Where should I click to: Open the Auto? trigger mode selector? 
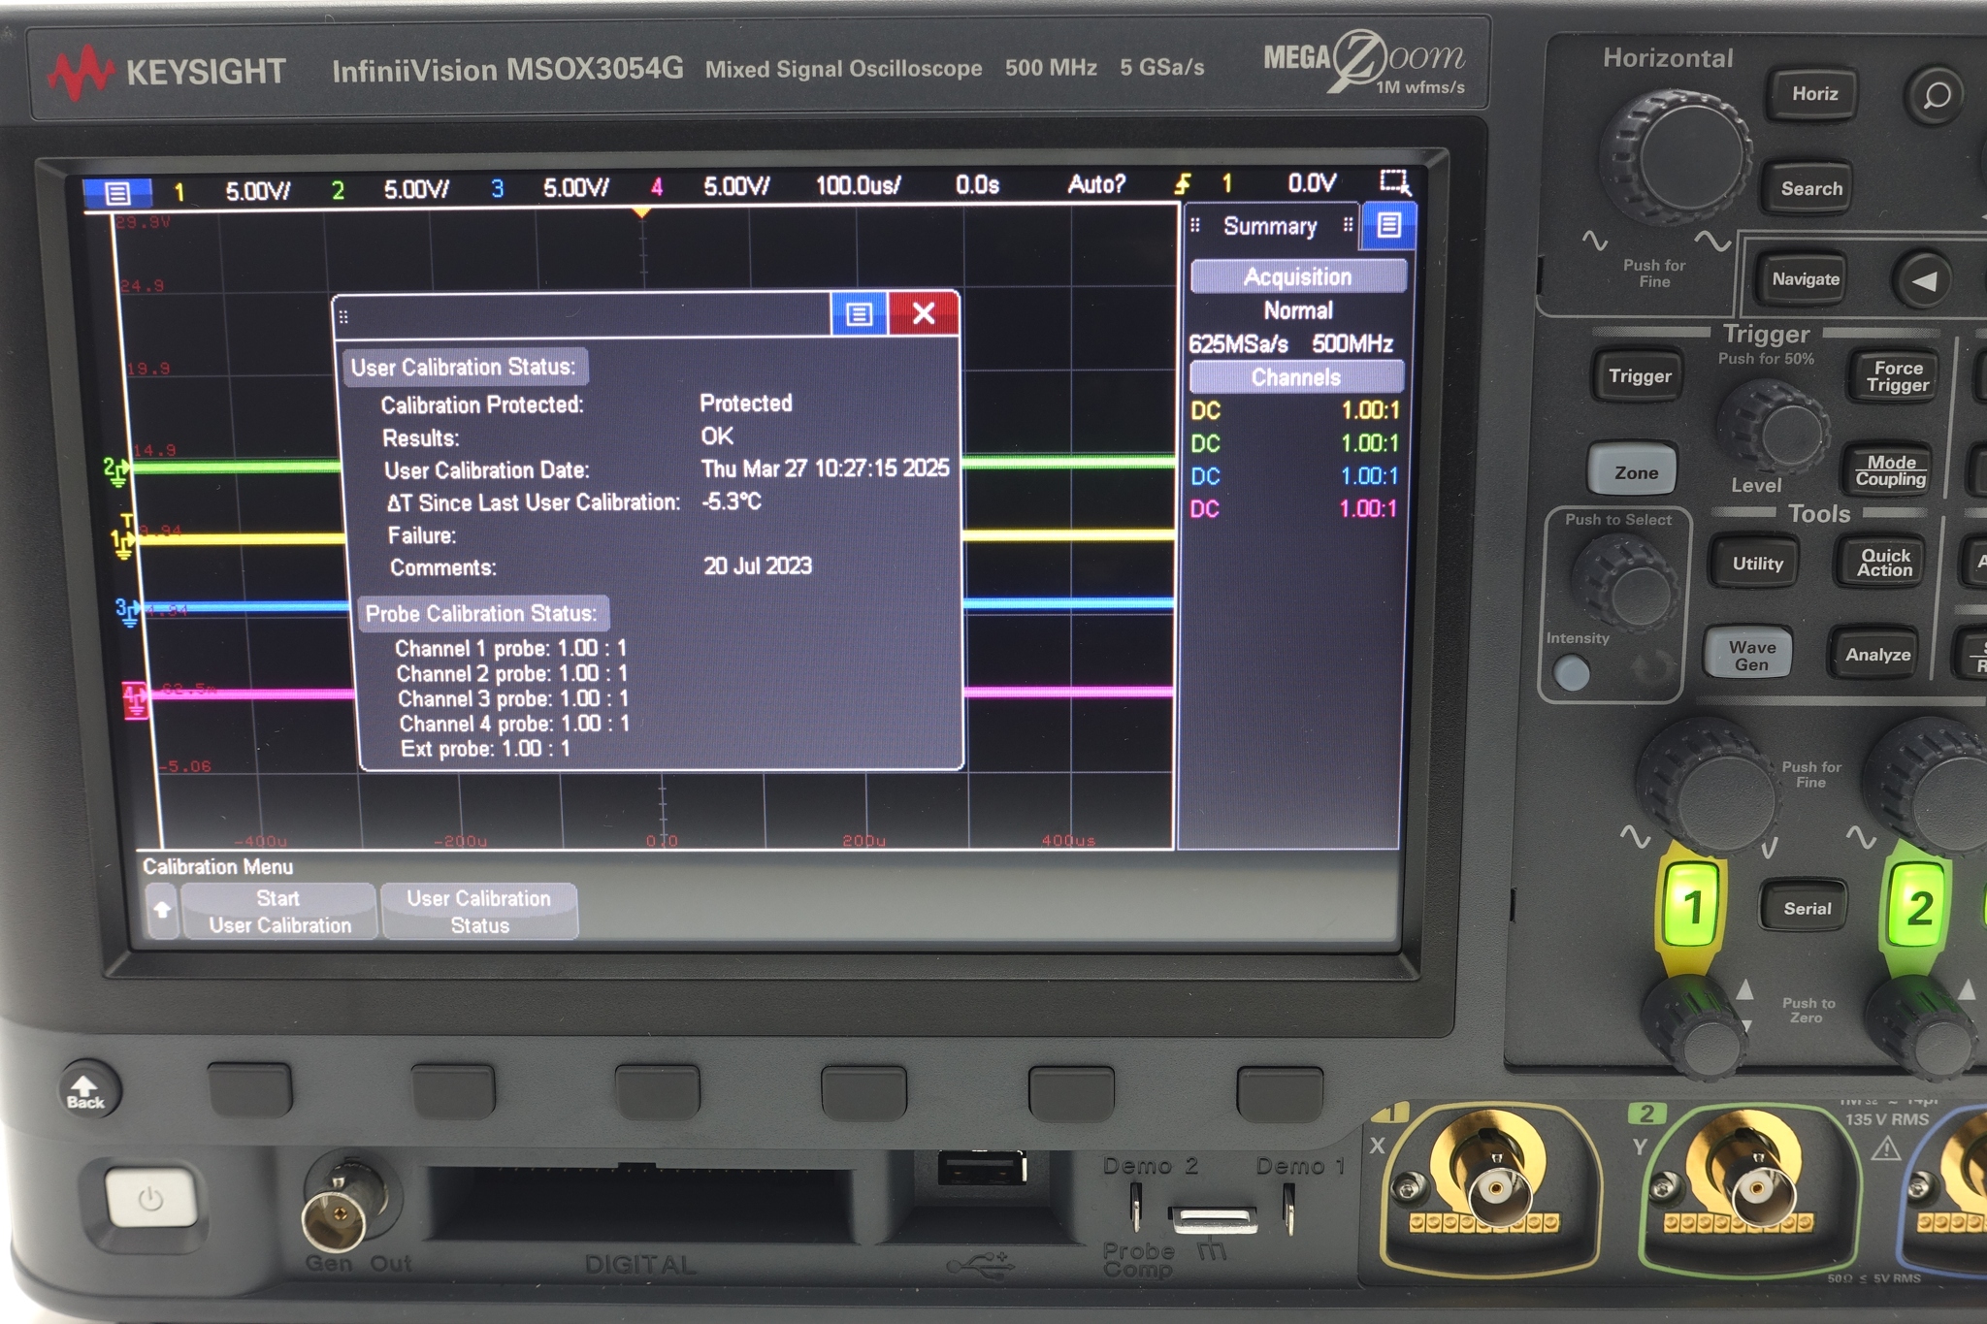pos(1096,184)
